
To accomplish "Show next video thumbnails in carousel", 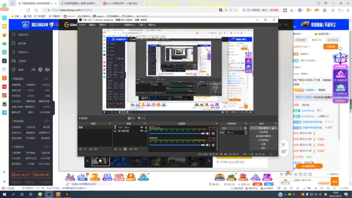I will (209, 161).
